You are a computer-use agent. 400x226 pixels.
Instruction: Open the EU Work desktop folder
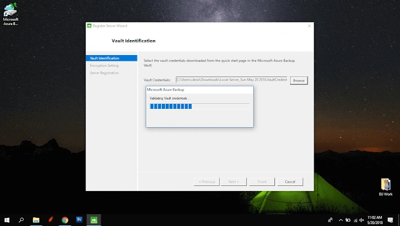(x=386, y=187)
